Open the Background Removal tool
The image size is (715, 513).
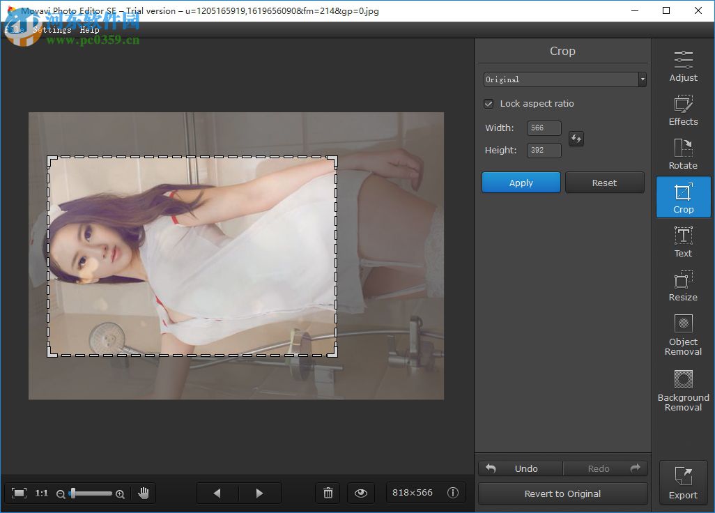click(683, 388)
